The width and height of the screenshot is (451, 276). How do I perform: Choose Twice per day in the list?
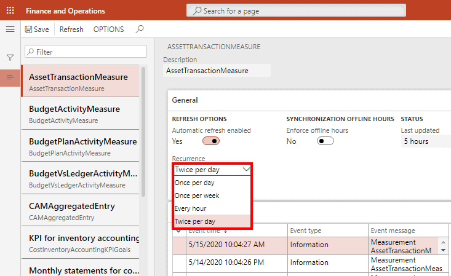[x=212, y=221]
